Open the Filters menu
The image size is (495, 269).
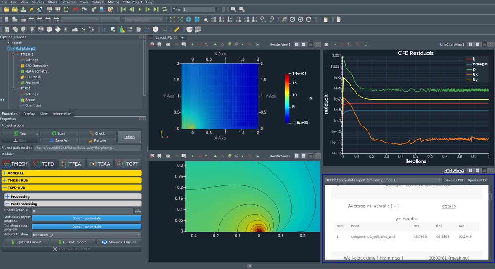pos(52,2)
